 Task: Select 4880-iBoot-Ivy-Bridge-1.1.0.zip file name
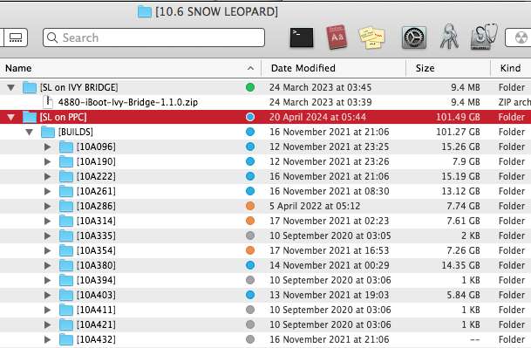(x=127, y=102)
